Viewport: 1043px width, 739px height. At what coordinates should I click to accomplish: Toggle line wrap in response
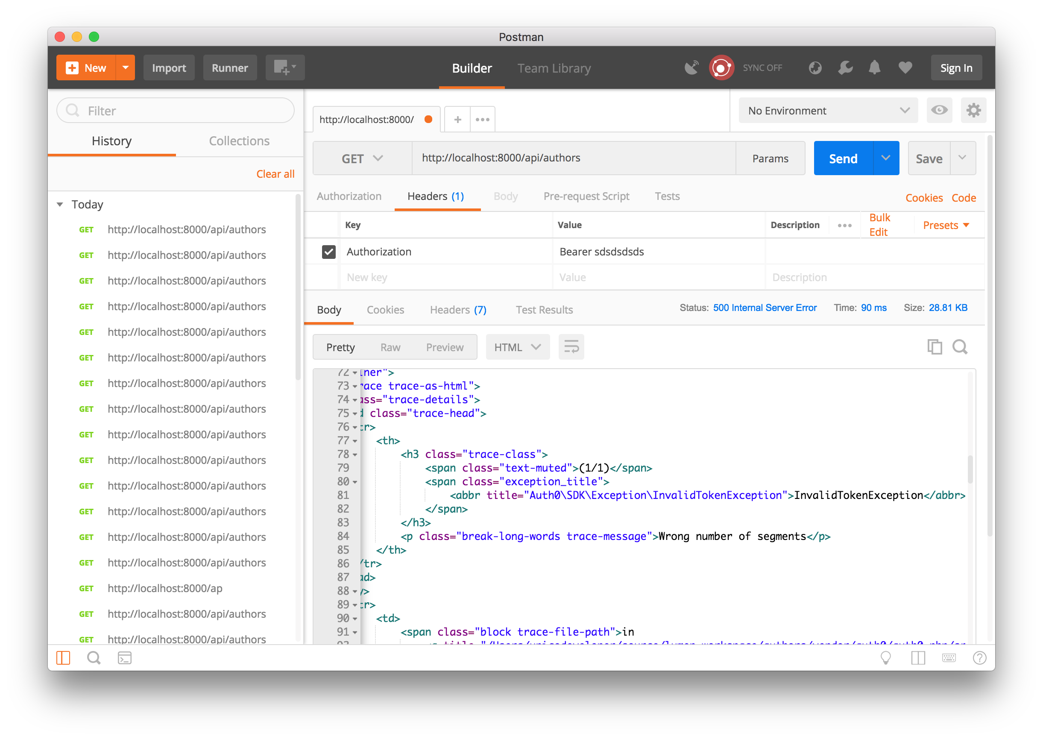(571, 347)
